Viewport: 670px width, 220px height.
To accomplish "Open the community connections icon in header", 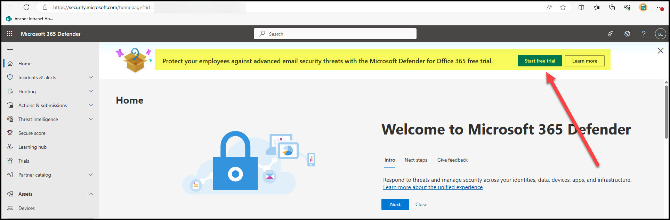I will 610,34.
